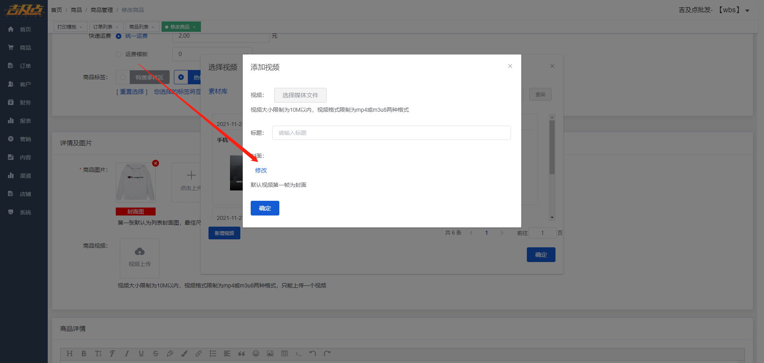Open font size tool in editor
This screenshot has height=363, width=764.
click(98, 353)
